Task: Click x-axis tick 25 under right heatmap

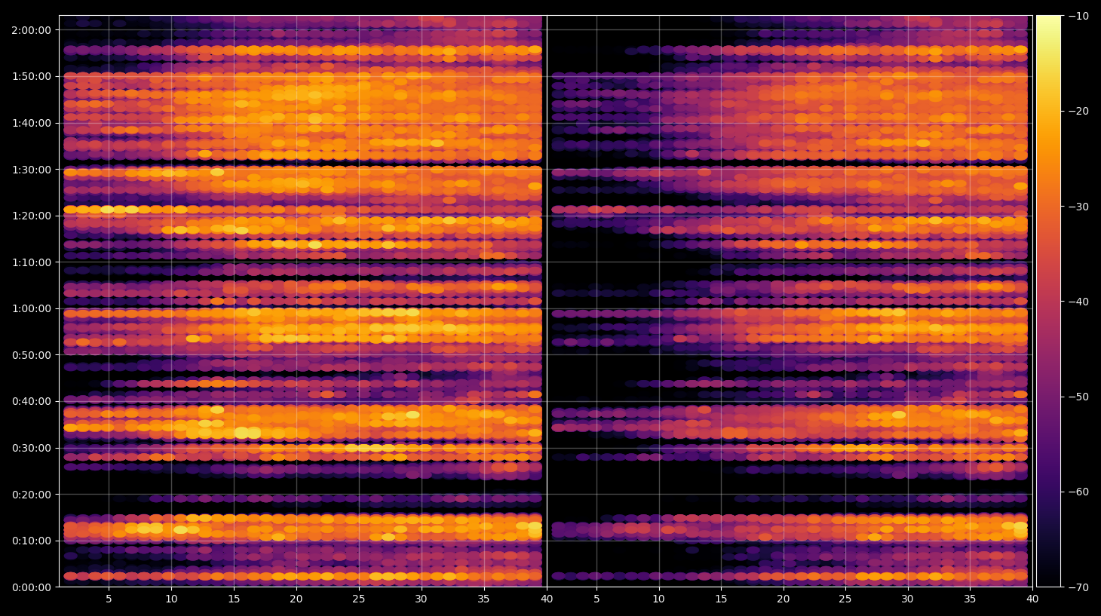Action: pos(845,599)
